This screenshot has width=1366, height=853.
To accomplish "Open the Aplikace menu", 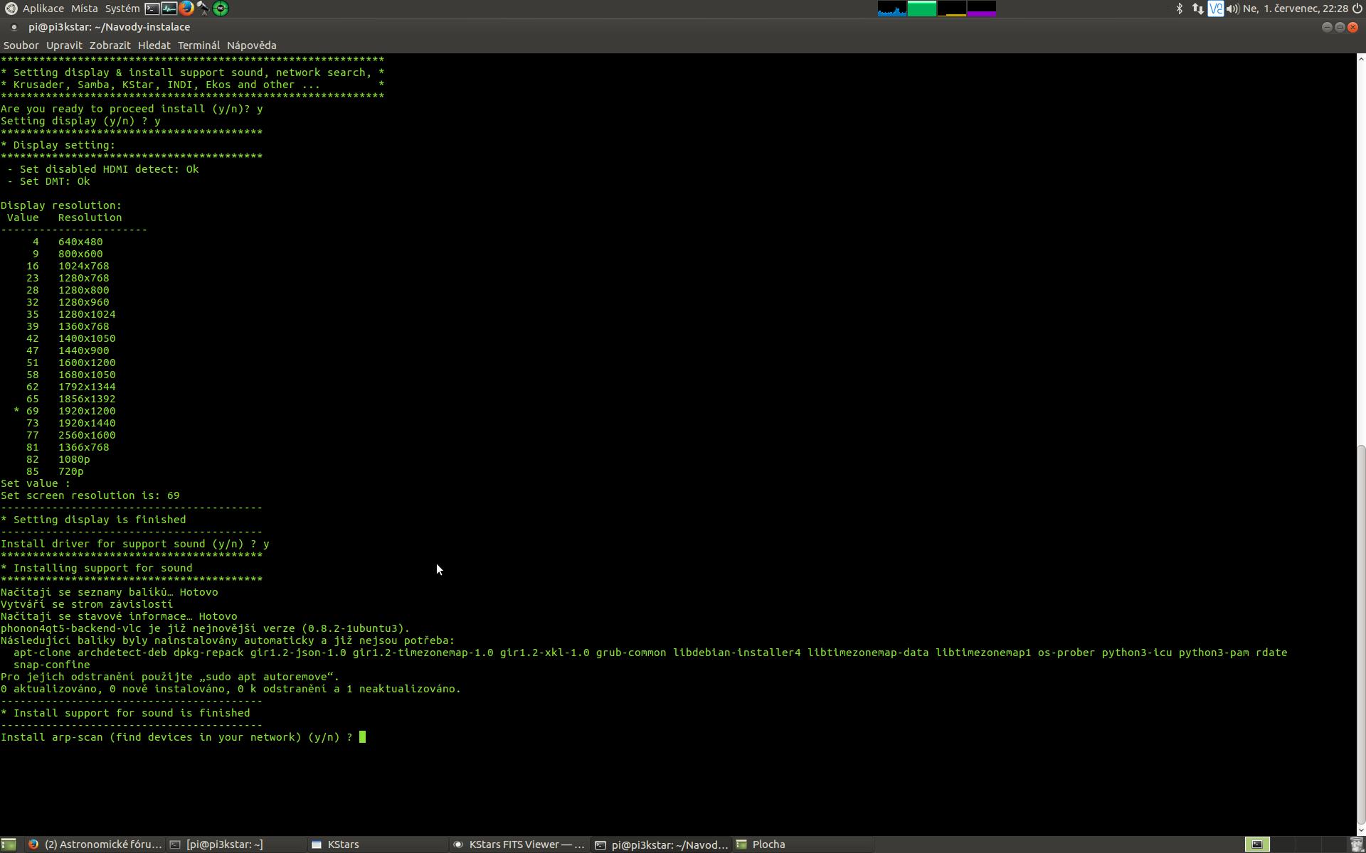I will tap(43, 9).
